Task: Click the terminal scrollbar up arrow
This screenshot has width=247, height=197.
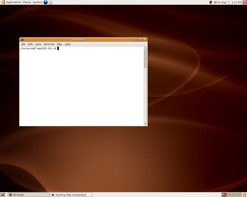Action: [x=145, y=48]
